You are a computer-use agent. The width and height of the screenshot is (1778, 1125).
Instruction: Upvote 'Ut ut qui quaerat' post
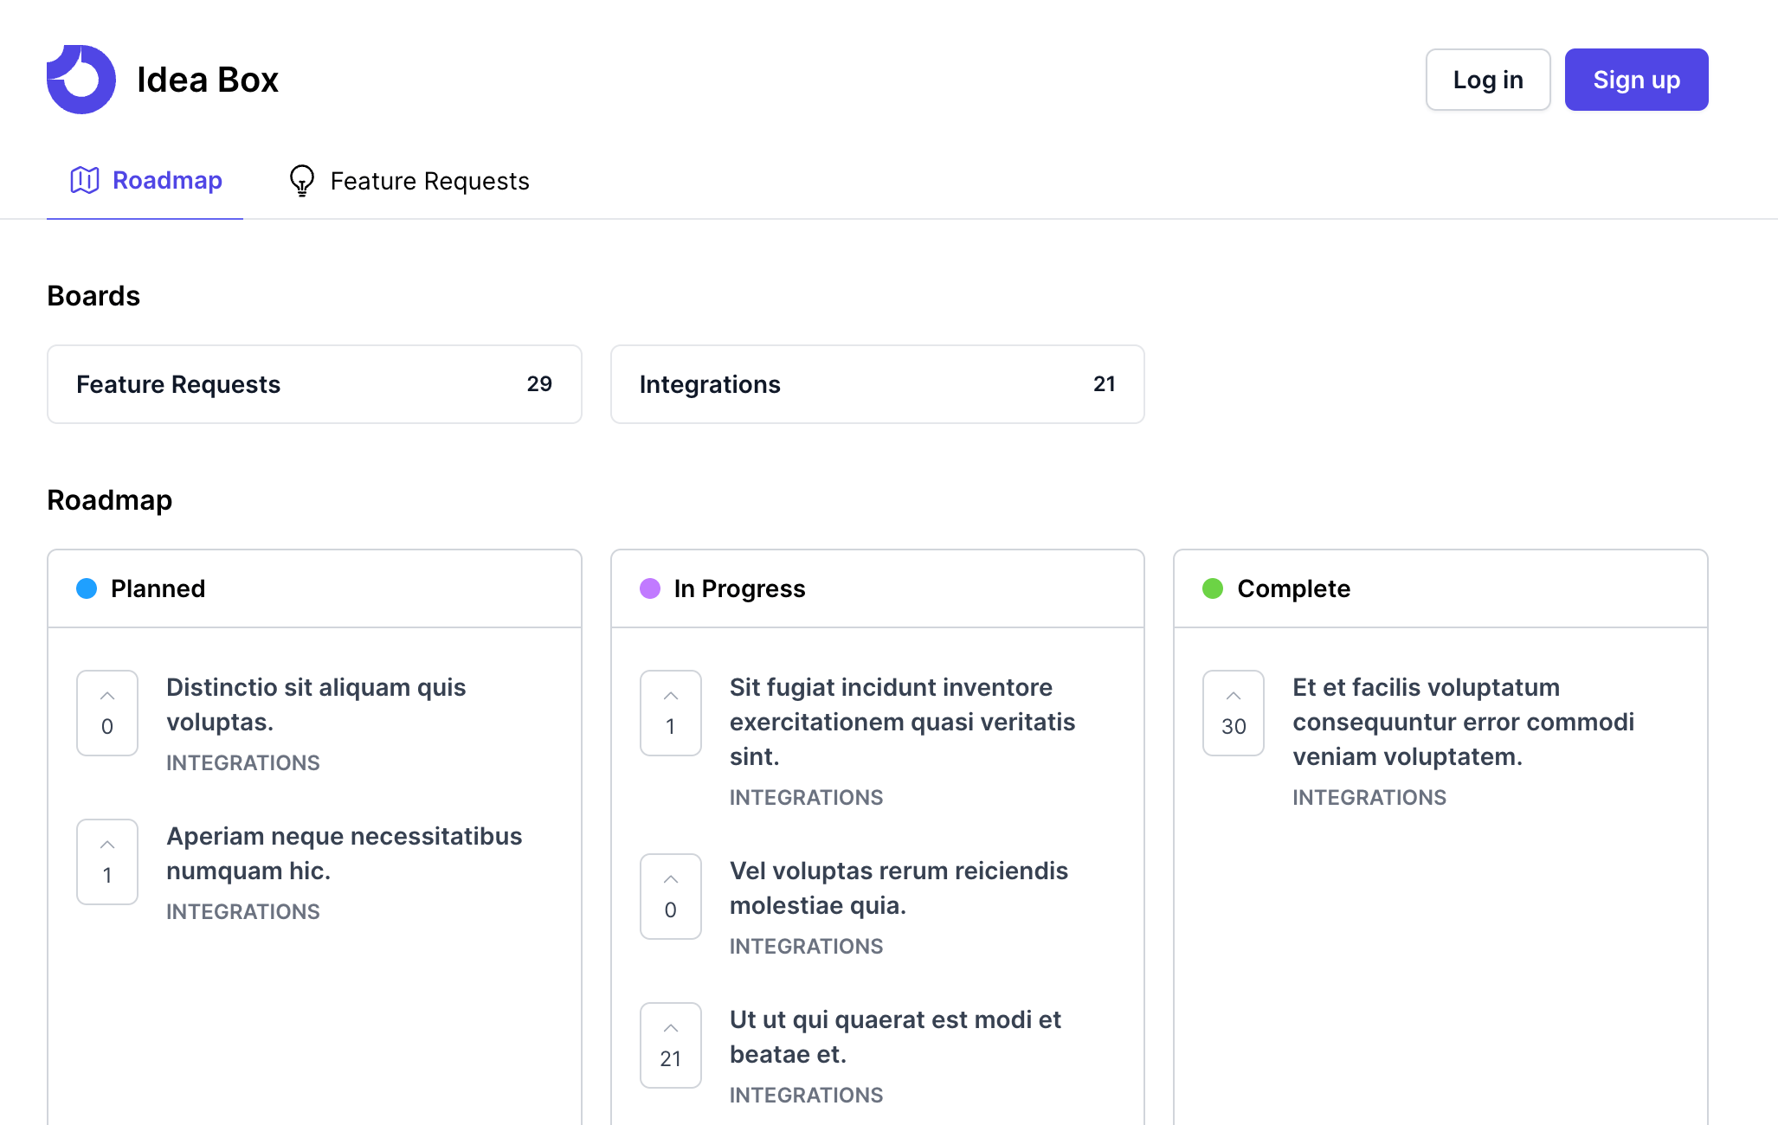[x=670, y=1045]
